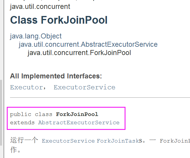This screenshot has height=158, width=190.
Task: Click the left scrollbar track above the thumb
Action: [1, 38]
